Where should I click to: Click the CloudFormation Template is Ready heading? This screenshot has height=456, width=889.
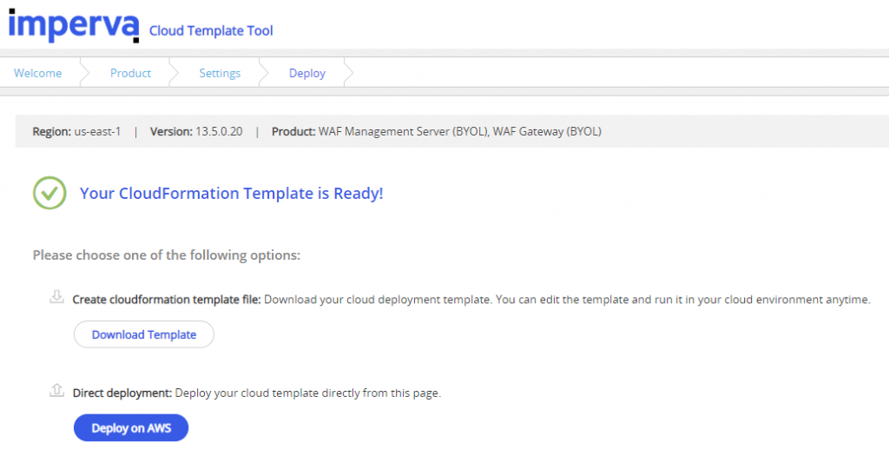pos(231,193)
